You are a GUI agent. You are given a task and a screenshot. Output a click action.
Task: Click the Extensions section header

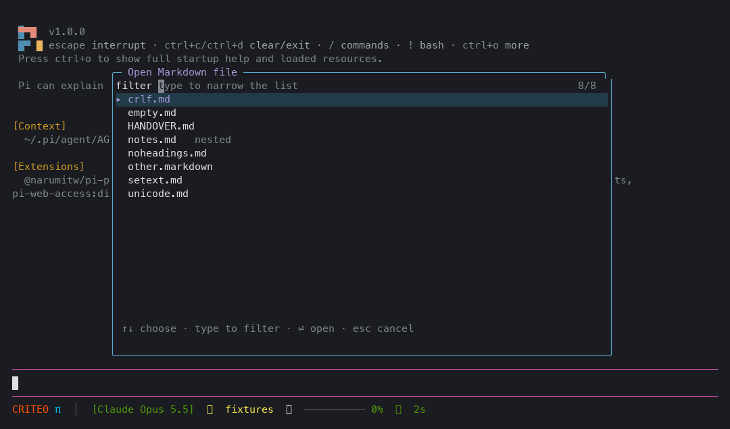49,167
